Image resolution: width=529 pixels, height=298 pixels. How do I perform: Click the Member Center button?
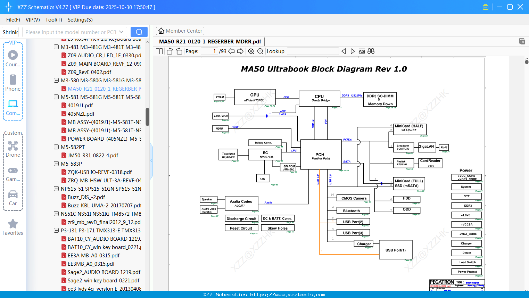[180, 31]
